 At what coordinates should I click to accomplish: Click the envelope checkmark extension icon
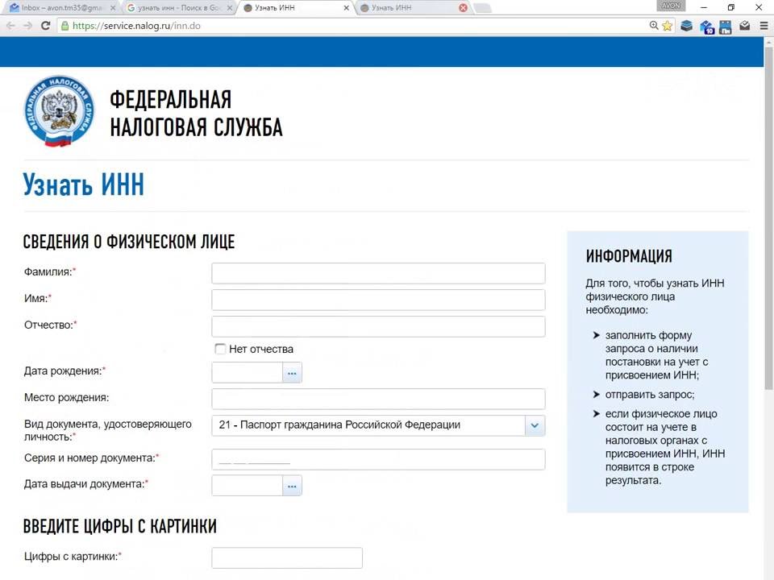tap(744, 26)
